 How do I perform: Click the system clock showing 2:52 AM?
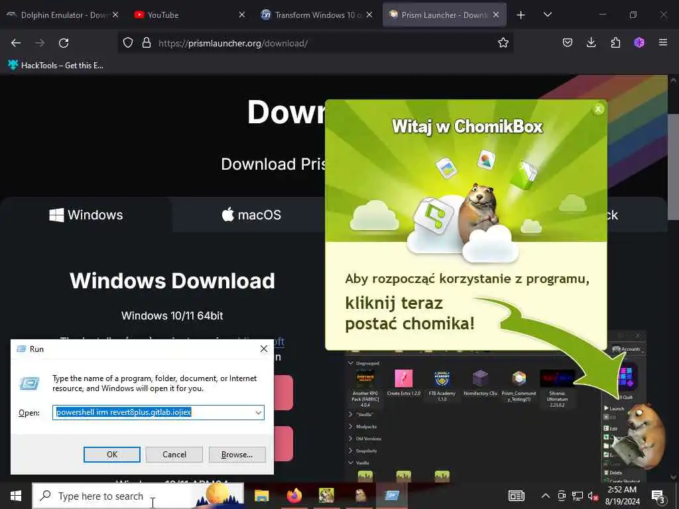(x=622, y=496)
